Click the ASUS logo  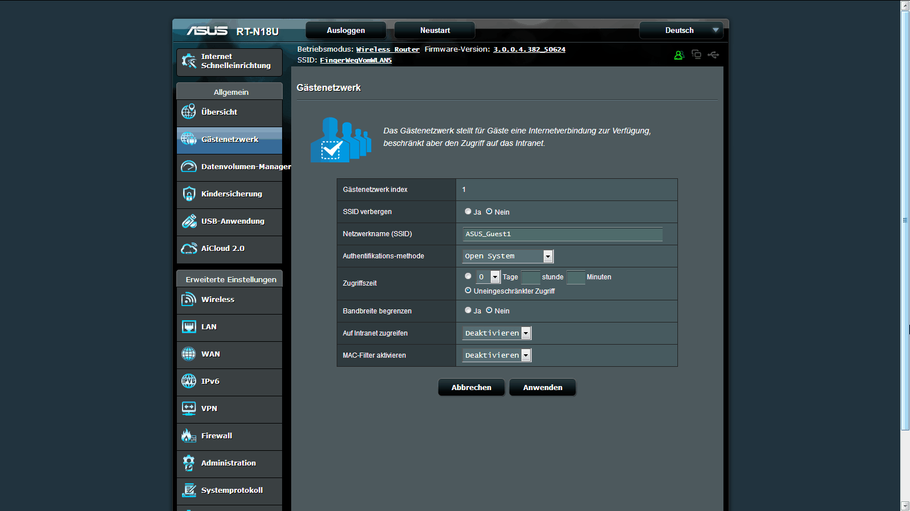click(x=207, y=31)
